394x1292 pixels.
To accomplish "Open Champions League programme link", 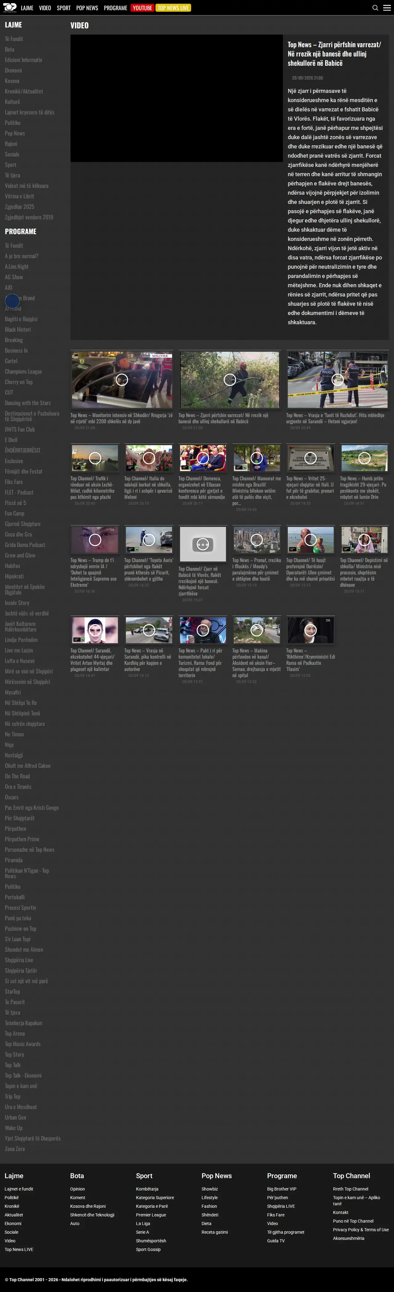I will 23,372.
